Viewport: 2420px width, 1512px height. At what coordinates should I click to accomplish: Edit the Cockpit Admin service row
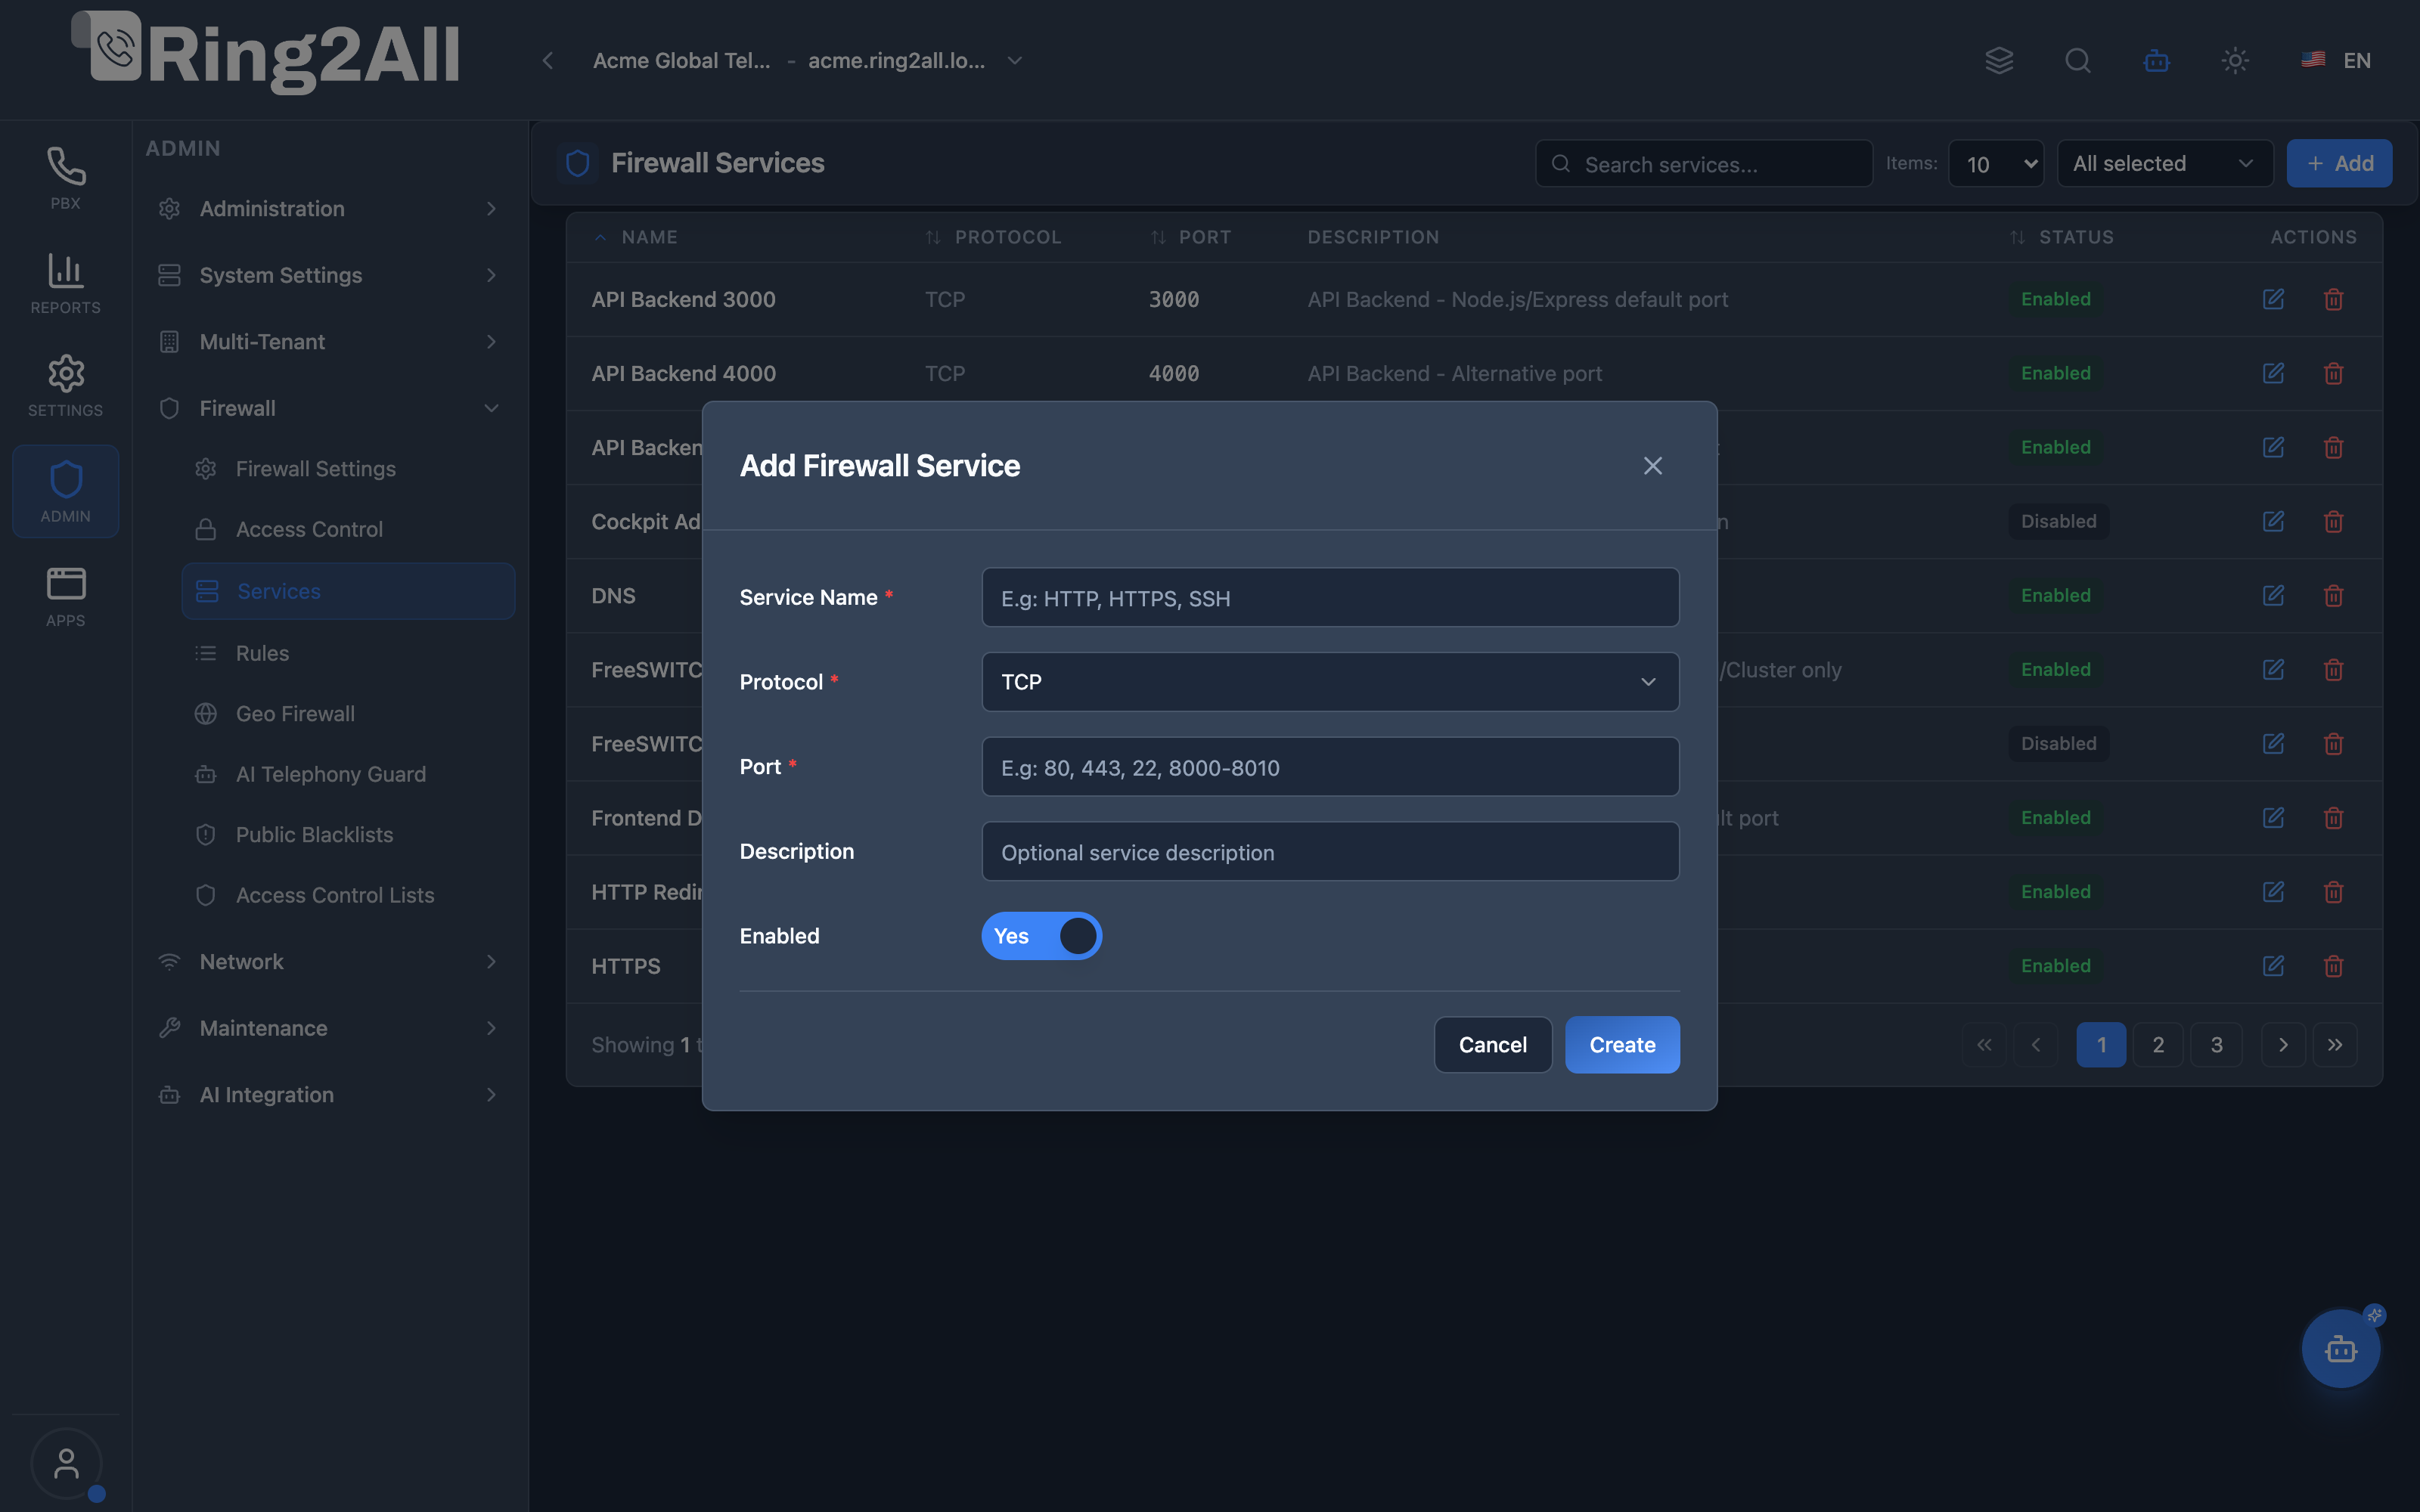point(2273,521)
